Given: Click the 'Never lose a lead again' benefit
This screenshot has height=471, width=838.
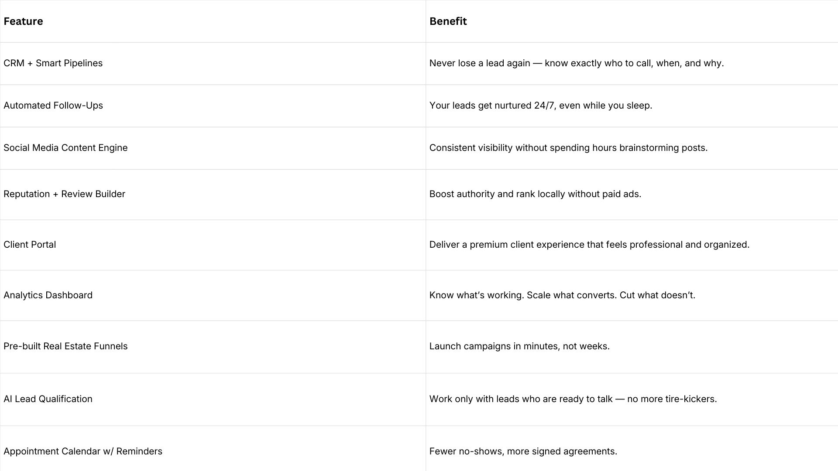Looking at the screenshot, I should (576, 63).
